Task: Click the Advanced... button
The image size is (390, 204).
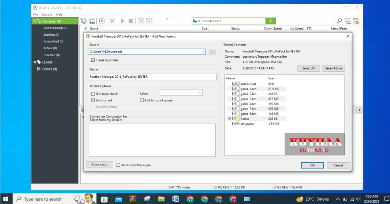Action: pyautogui.click(x=99, y=165)
